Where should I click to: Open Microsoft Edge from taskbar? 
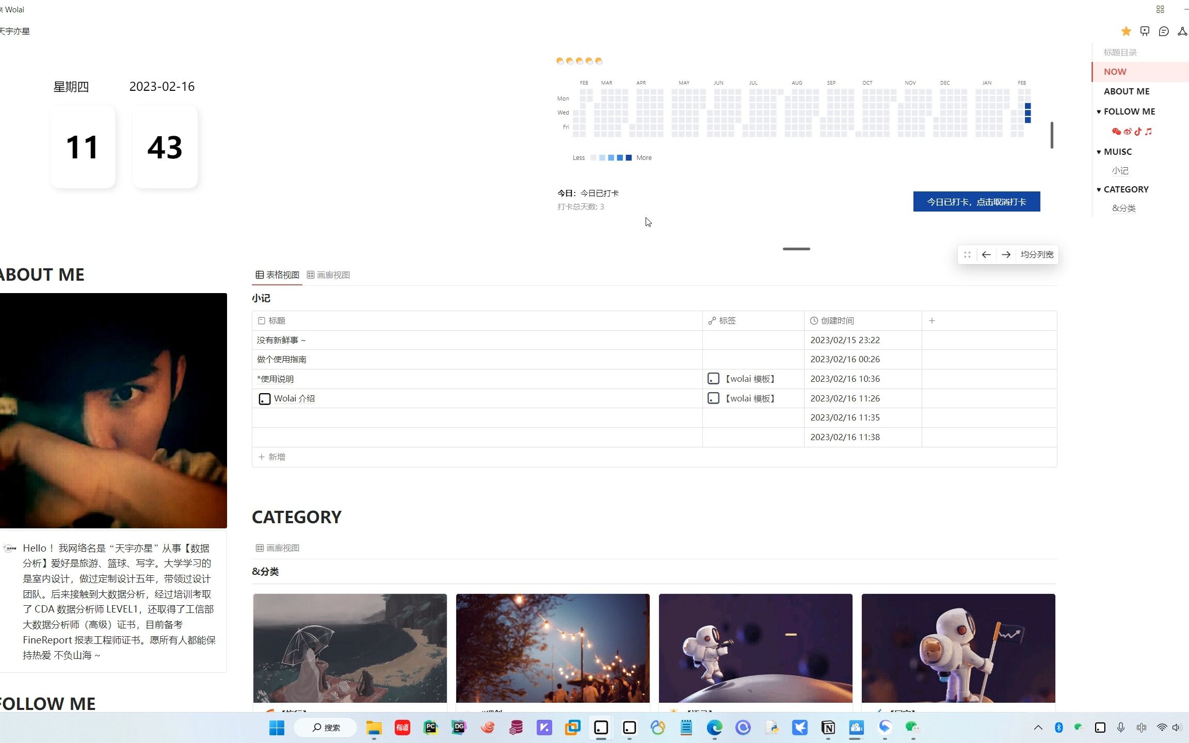[715, 728]
